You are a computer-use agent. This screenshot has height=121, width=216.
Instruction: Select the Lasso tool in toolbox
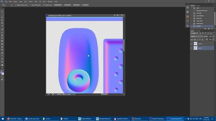coord(2,17)
